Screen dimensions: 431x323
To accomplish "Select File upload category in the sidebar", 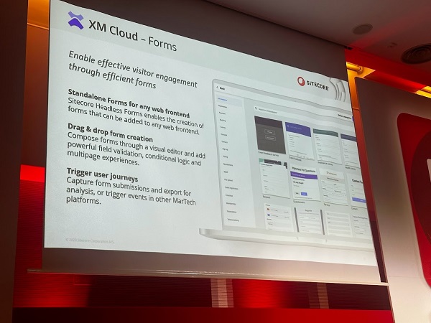I will (x=228, y=180).
